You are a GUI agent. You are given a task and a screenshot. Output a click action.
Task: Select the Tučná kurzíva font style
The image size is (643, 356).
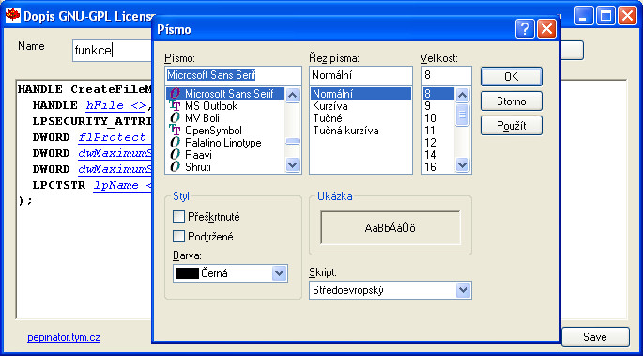[360, 131]
